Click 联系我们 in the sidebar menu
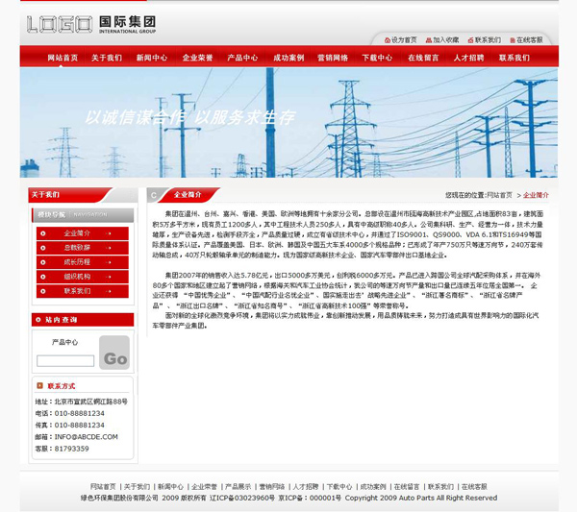The image size is (577, 512). click(77, 291)
